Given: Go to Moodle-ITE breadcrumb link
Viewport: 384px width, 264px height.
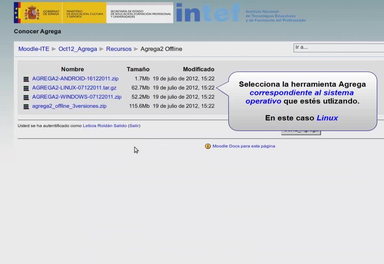Looking at the screenshot, I should coord(34,49).
